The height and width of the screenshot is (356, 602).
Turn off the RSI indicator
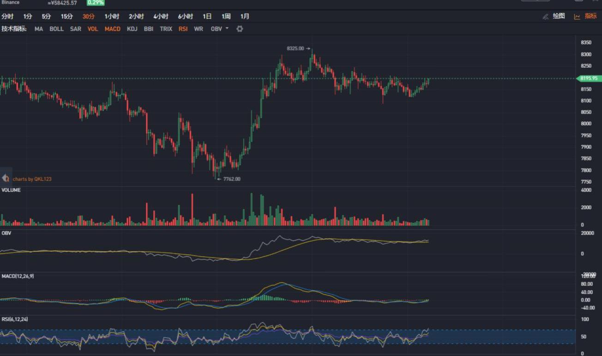[x=183, y=29]
